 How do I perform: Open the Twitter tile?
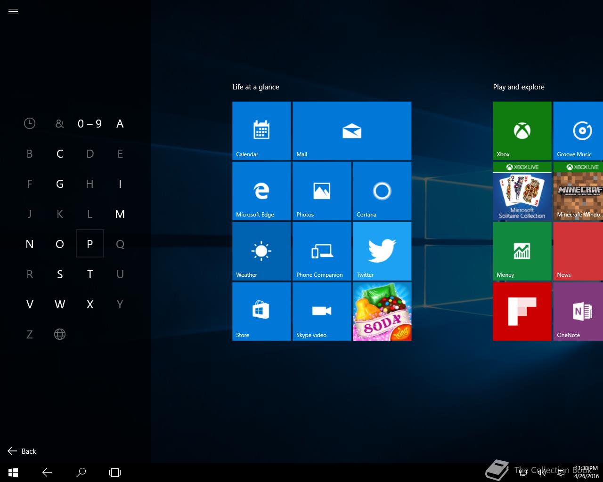coord(382,251)
